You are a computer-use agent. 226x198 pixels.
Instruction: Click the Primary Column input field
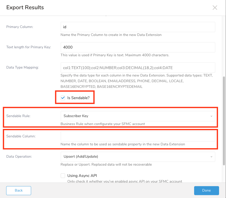pos(138,27)
